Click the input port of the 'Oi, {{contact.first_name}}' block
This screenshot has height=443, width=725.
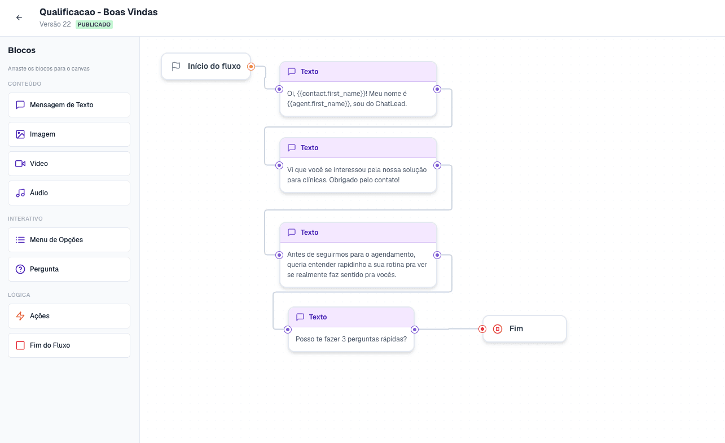coord(279,89)
